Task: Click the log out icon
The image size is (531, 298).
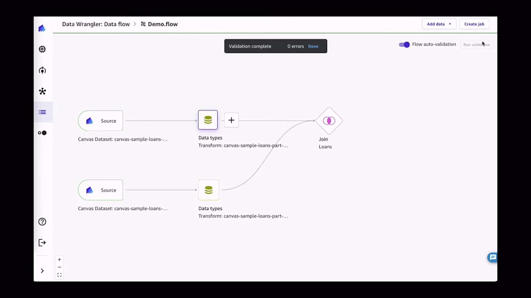Action: [42, 242]
